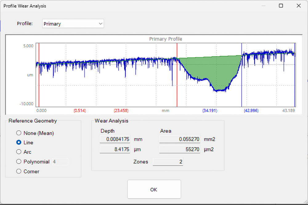Screen dimensions: 308x205
Task: Click the OK button
Action: tap(154, 190)
